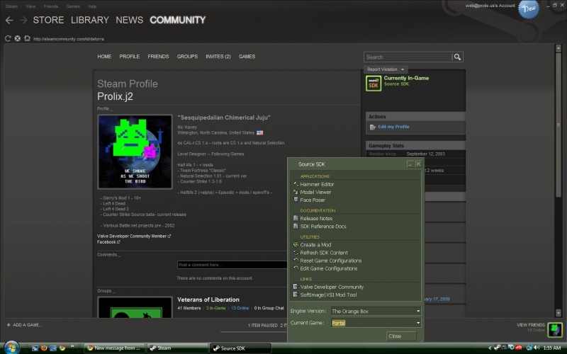Open Hammer Editor in Source SDK

click(x=317, y=184)
